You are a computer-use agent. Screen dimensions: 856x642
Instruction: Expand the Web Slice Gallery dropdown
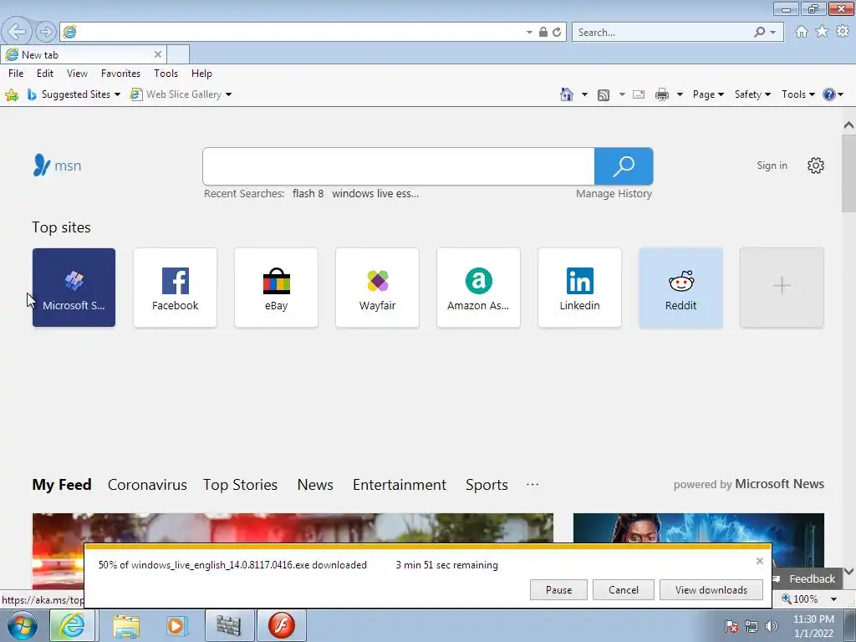228,94
